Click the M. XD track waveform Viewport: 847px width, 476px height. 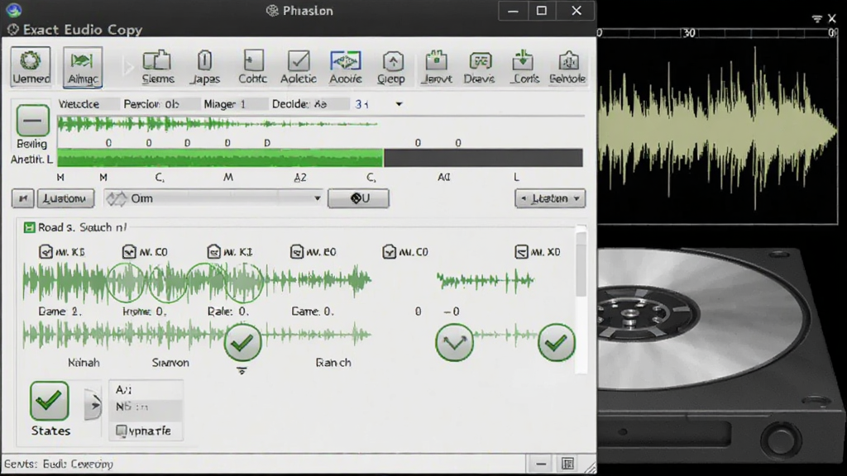point(485,281)
